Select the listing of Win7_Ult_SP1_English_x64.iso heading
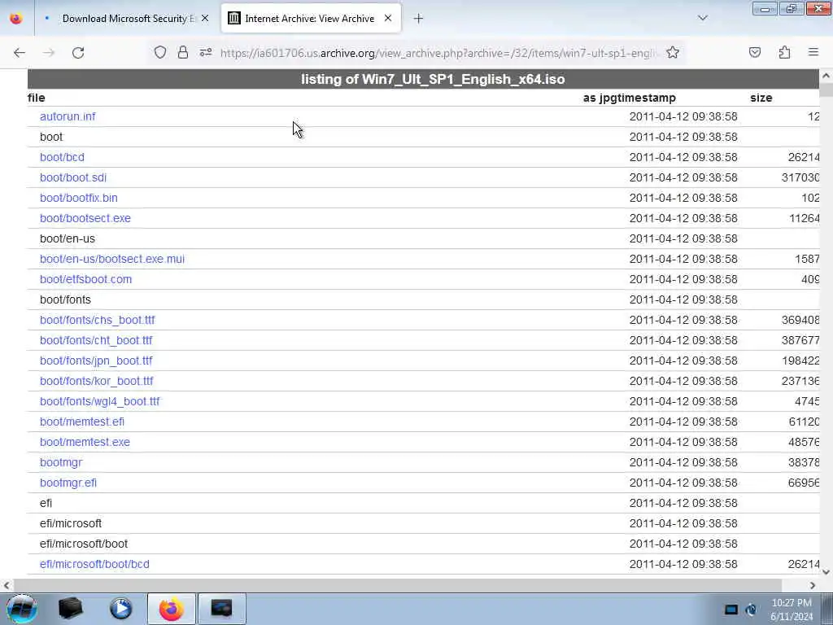 click(x=433, y=79)
